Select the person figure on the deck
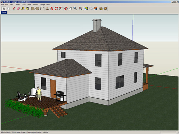 [x=39, y=94]
